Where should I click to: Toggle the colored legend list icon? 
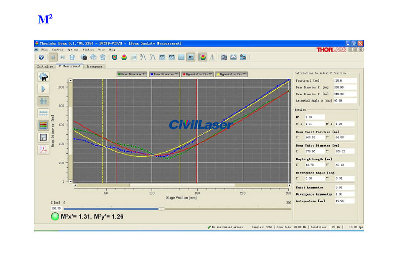[x=44, y=125]
